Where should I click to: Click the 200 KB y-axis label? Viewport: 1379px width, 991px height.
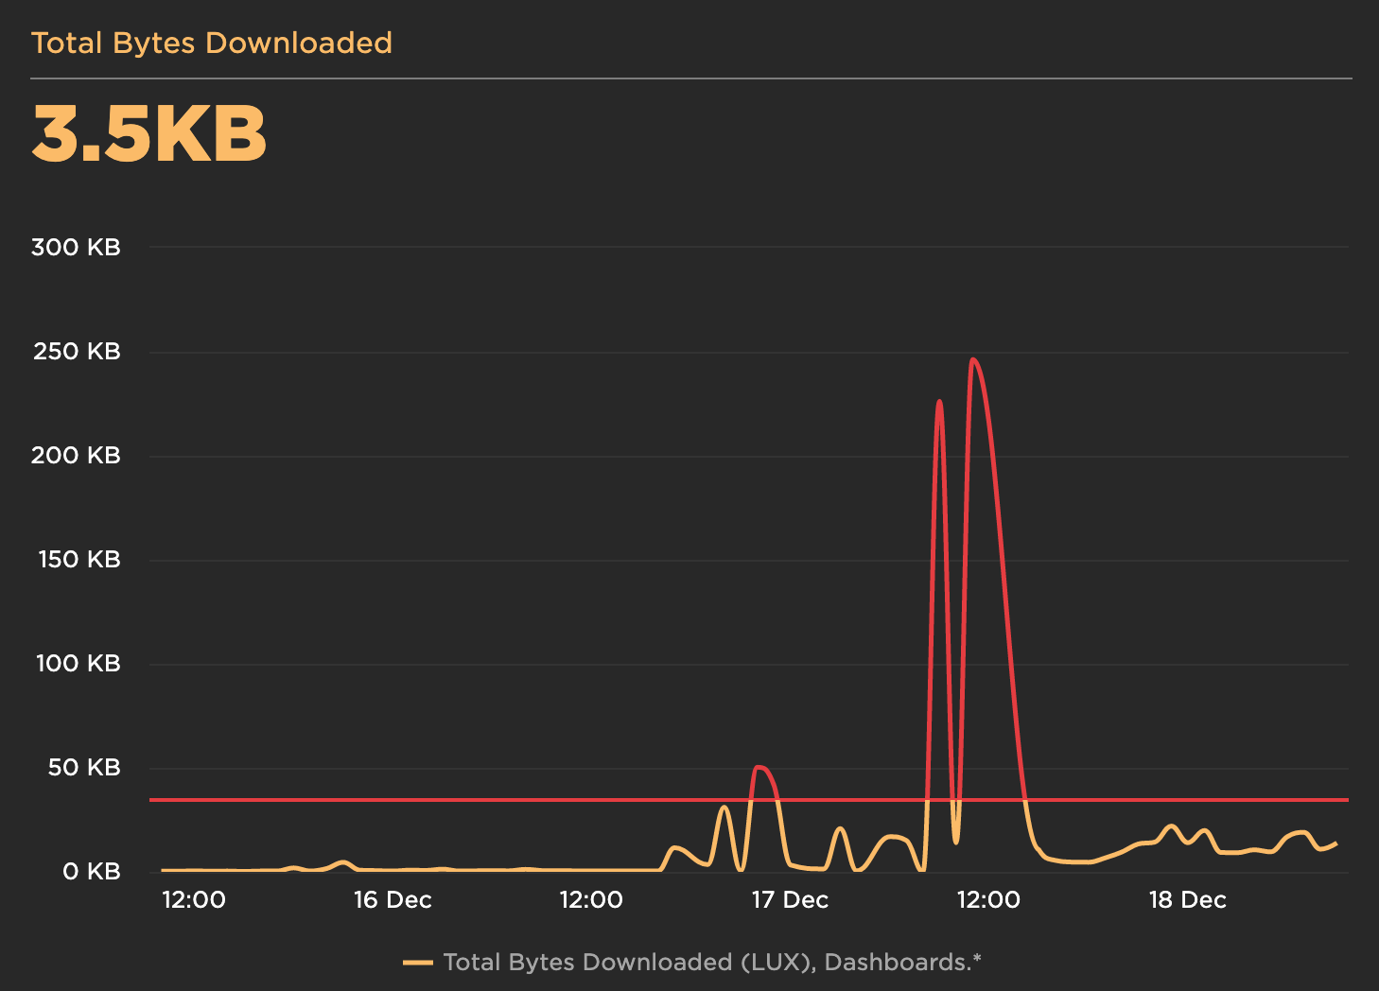click(76, 456)
